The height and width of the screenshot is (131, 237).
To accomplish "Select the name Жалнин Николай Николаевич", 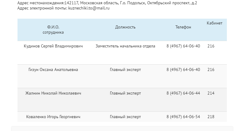I will click(x=53, y=93).
